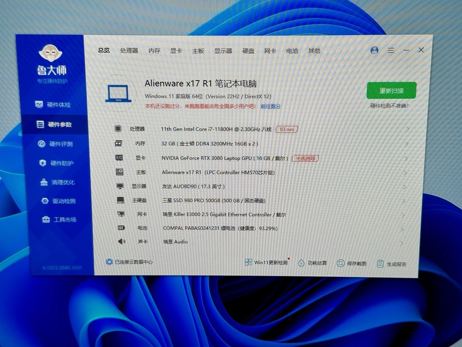Click the processor chip icon
The height and width of the screenshot is (347, 462).
tap(118, 128)
